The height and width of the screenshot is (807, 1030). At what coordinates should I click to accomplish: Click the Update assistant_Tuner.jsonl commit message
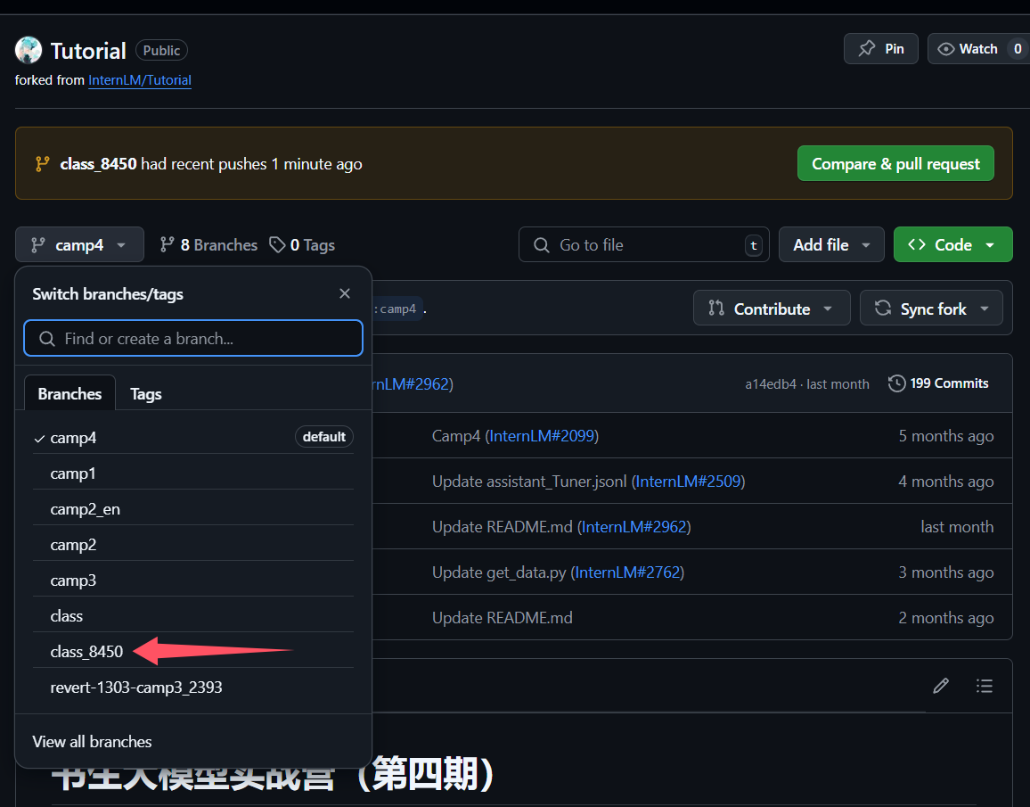click(529, 481)
